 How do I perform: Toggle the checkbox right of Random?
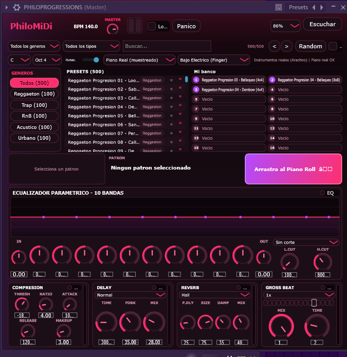click(333, 46)
